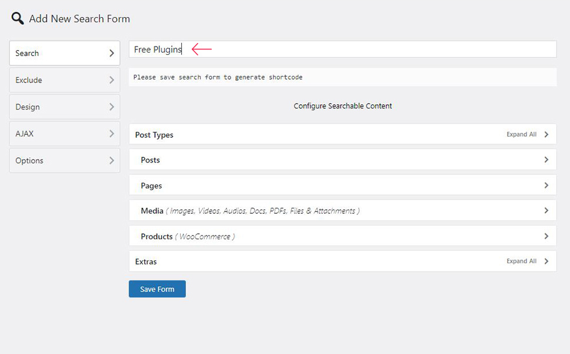Click the chevron arrow on the Search tab
The width and height of the screenshot is (570, 354).
[112, 53]
